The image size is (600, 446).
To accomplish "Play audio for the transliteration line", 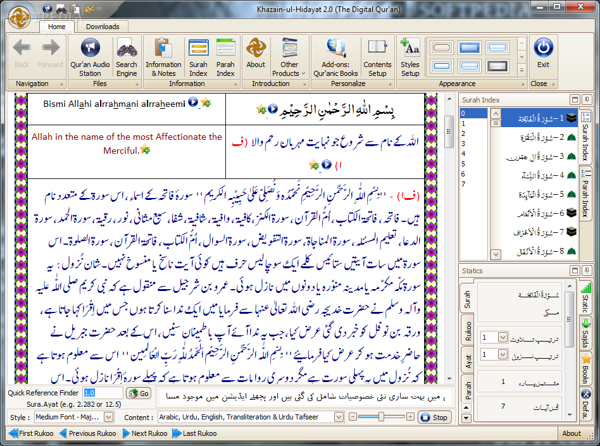I will point(193,102).
